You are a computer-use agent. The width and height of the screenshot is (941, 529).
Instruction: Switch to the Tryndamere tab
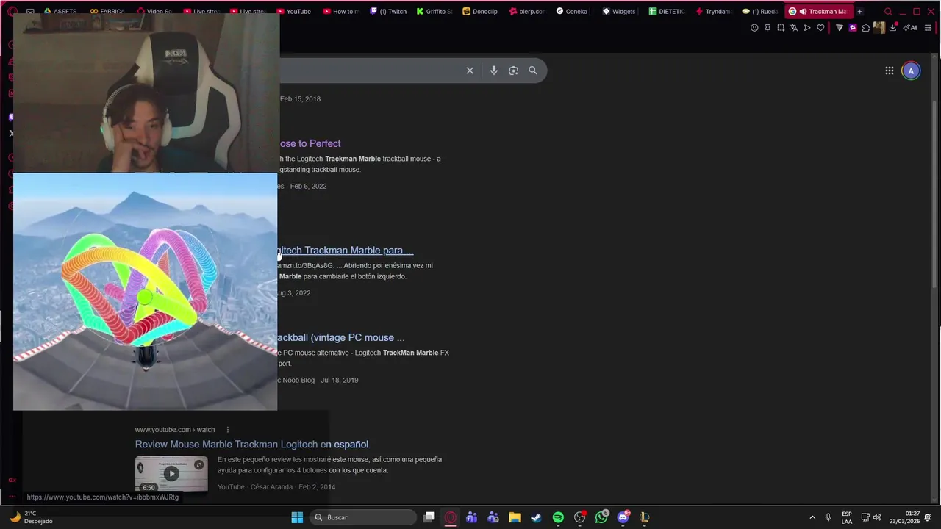[713, 12]
